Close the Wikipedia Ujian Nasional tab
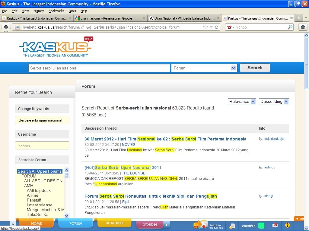309x231 pixels. [218, 18]
